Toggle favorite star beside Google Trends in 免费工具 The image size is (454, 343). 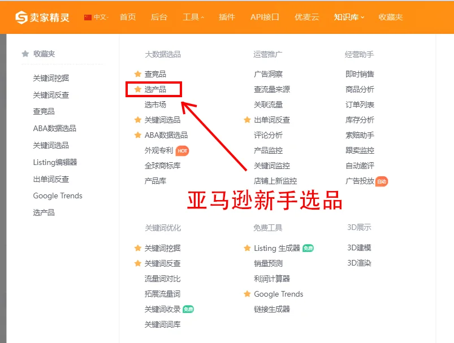pyautogui.click(x=247, y=294)
